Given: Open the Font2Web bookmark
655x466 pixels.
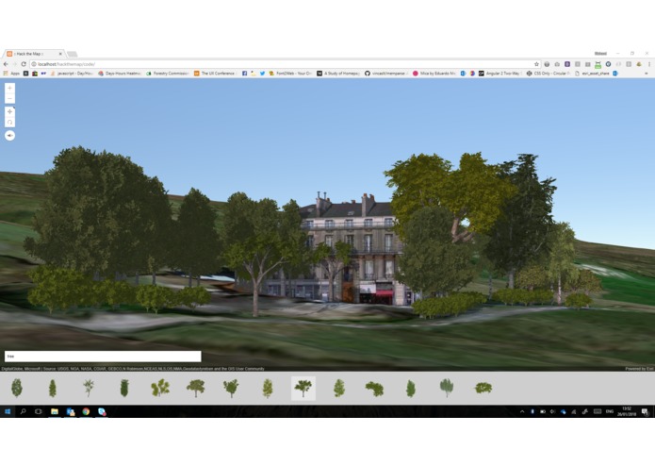Looking at the screenshot, I should coord(290,74).
